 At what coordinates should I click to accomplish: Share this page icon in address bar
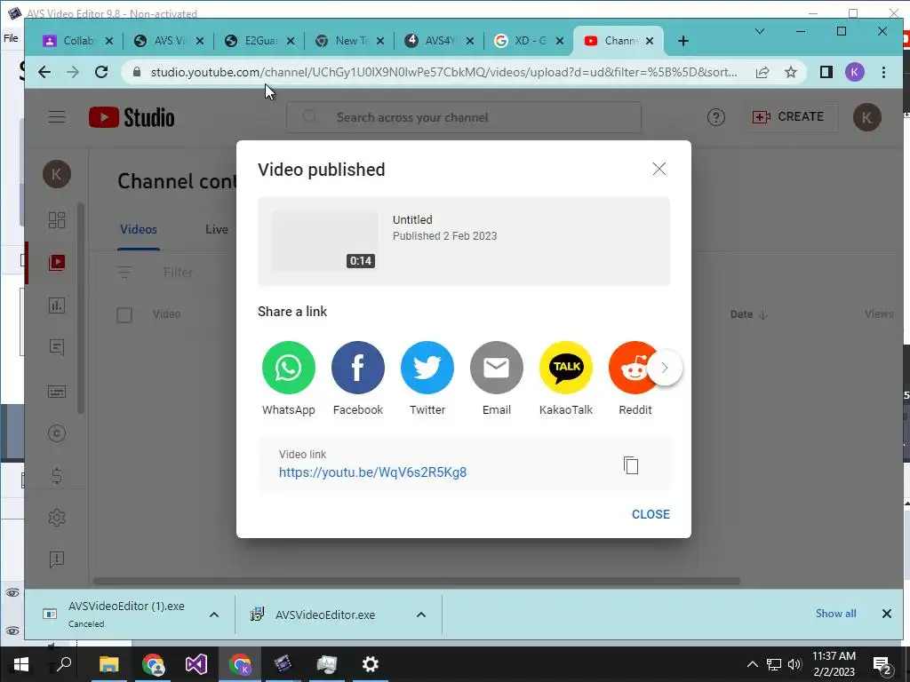click(x=762, y=72)
